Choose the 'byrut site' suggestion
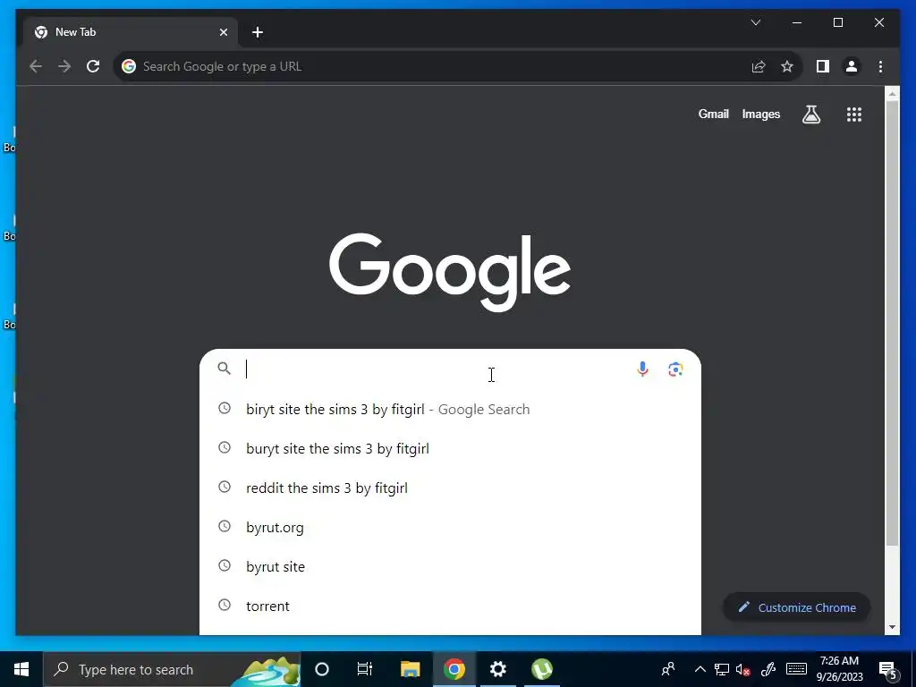 coord(450,566)
